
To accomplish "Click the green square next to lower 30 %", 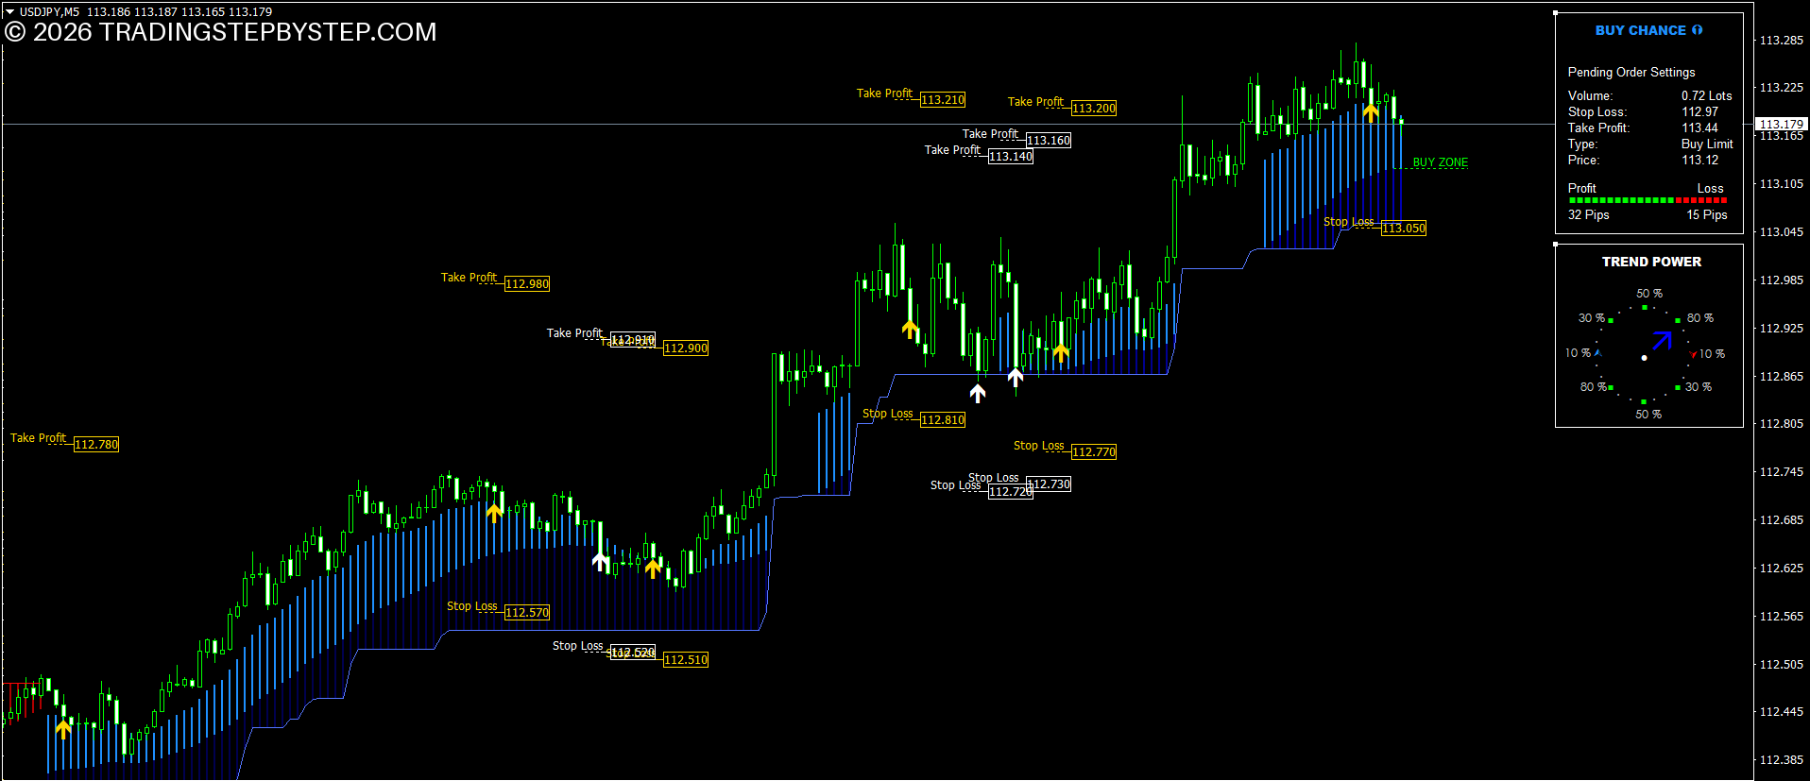I will point(1678,387).
